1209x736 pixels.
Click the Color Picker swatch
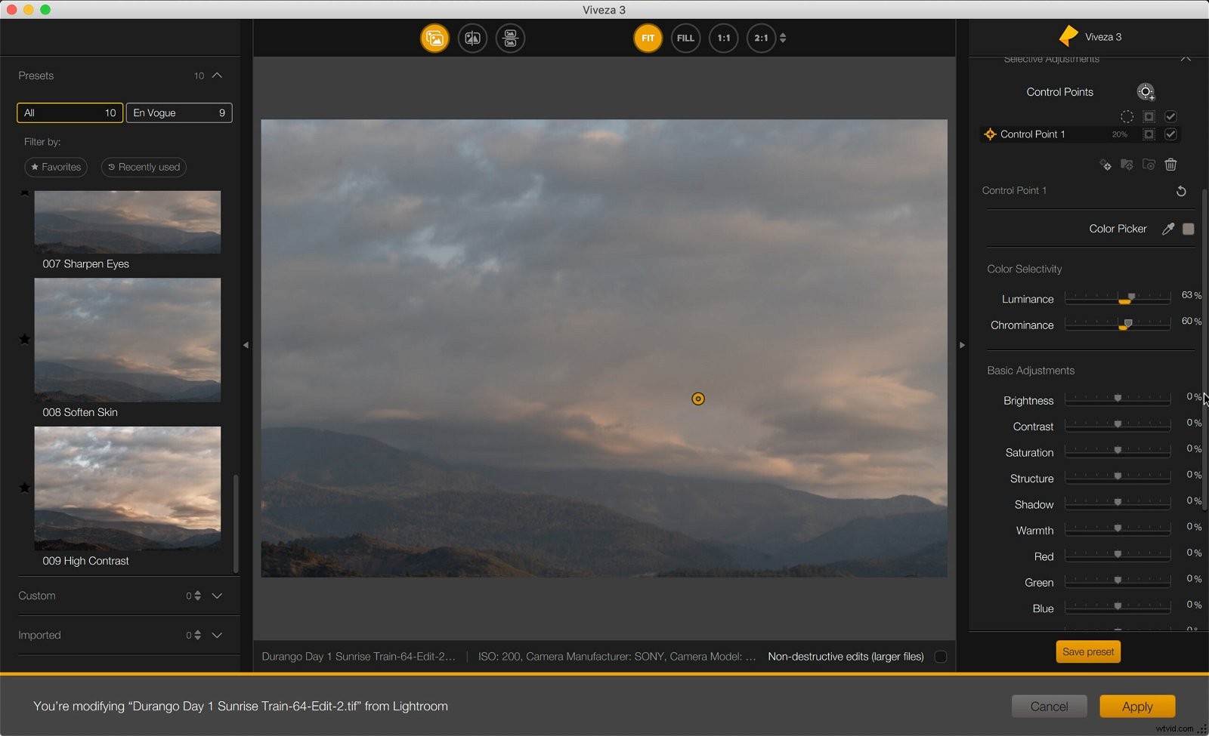(1189, 229)
